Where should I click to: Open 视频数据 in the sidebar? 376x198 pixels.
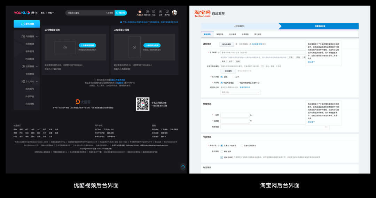click(30, 74)
